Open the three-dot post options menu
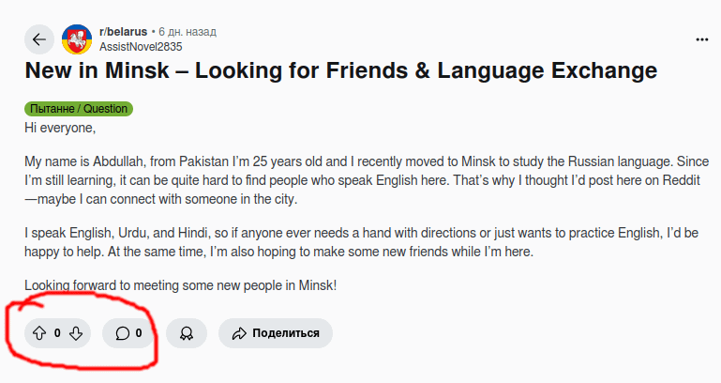 702,39
